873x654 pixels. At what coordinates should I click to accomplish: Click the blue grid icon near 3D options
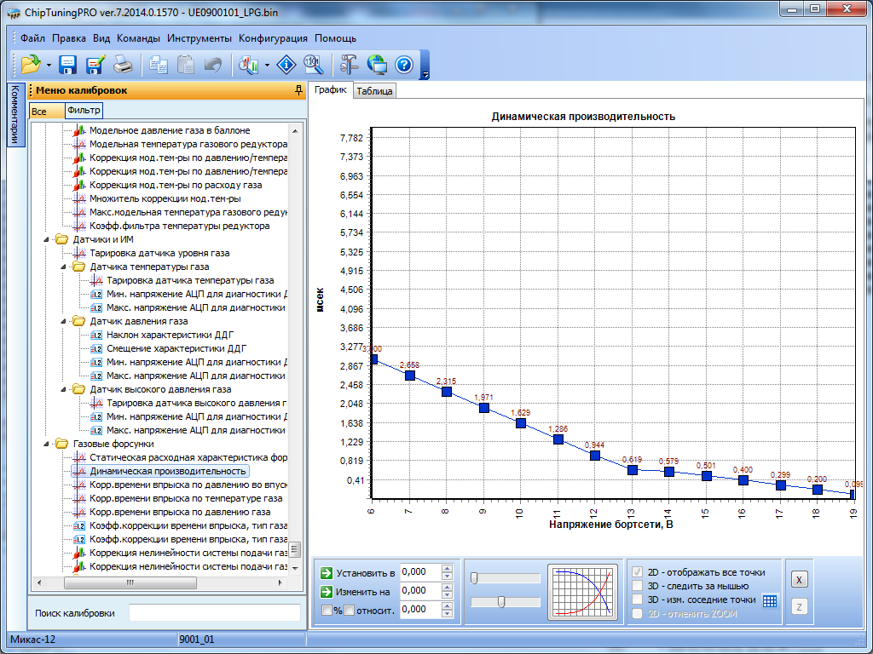(770, 600)
